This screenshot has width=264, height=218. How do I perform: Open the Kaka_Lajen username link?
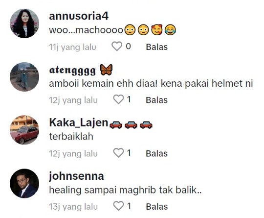79,122
